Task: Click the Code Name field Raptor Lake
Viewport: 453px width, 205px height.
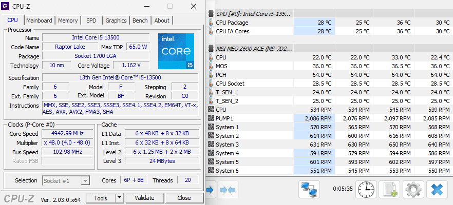Action: click(x=70, y=47)
